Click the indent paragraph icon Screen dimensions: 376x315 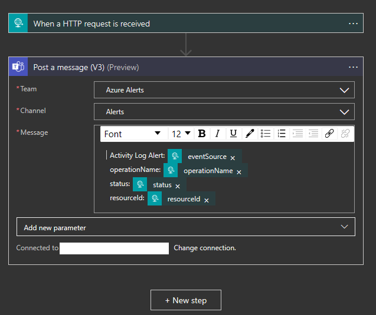point(297,134)
